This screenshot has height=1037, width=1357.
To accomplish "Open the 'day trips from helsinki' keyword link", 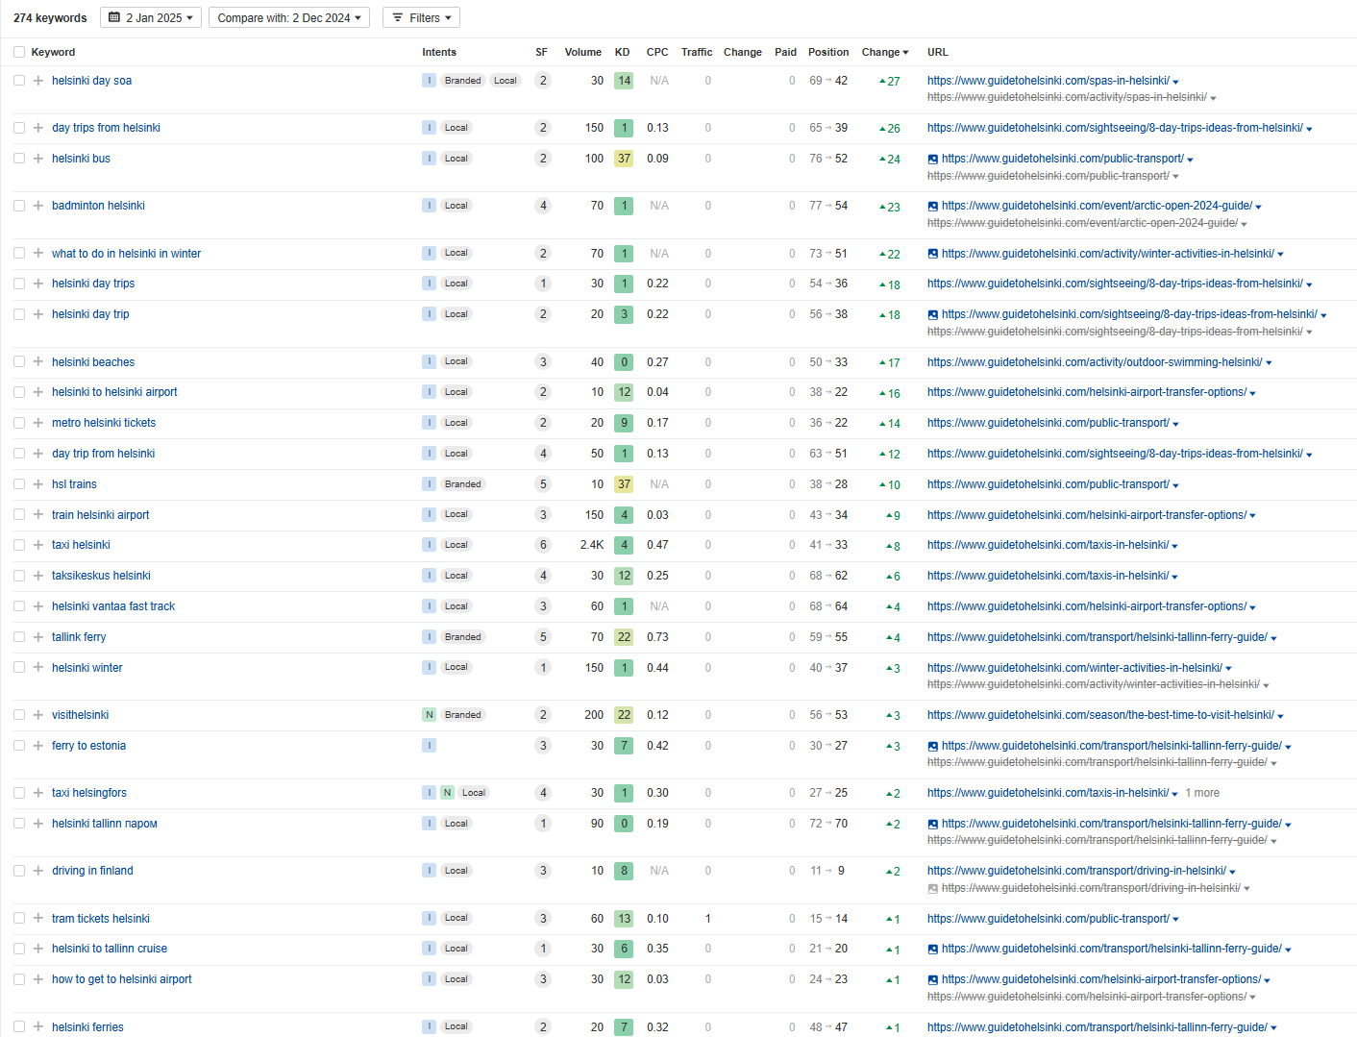I will point(106,128).
